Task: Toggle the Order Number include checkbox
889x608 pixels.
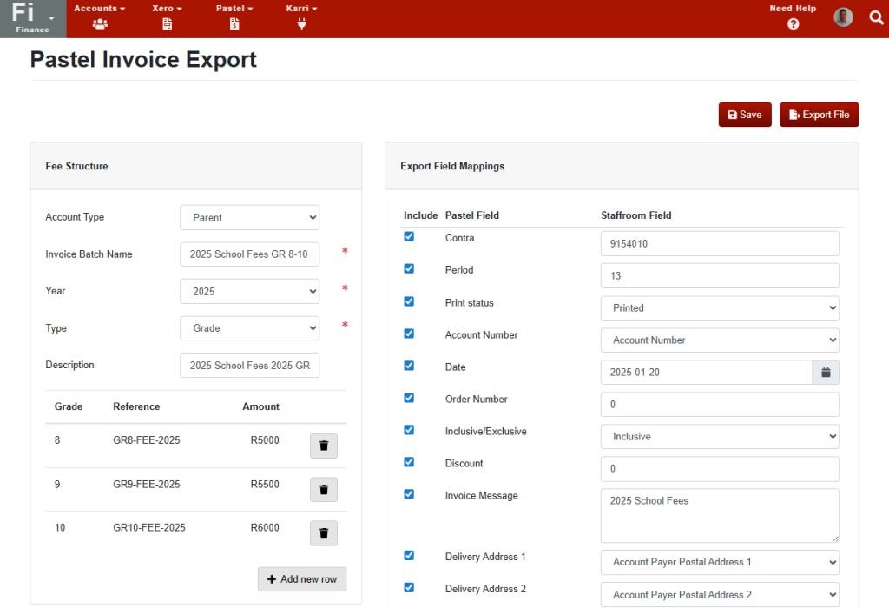Action: (409, 398)
